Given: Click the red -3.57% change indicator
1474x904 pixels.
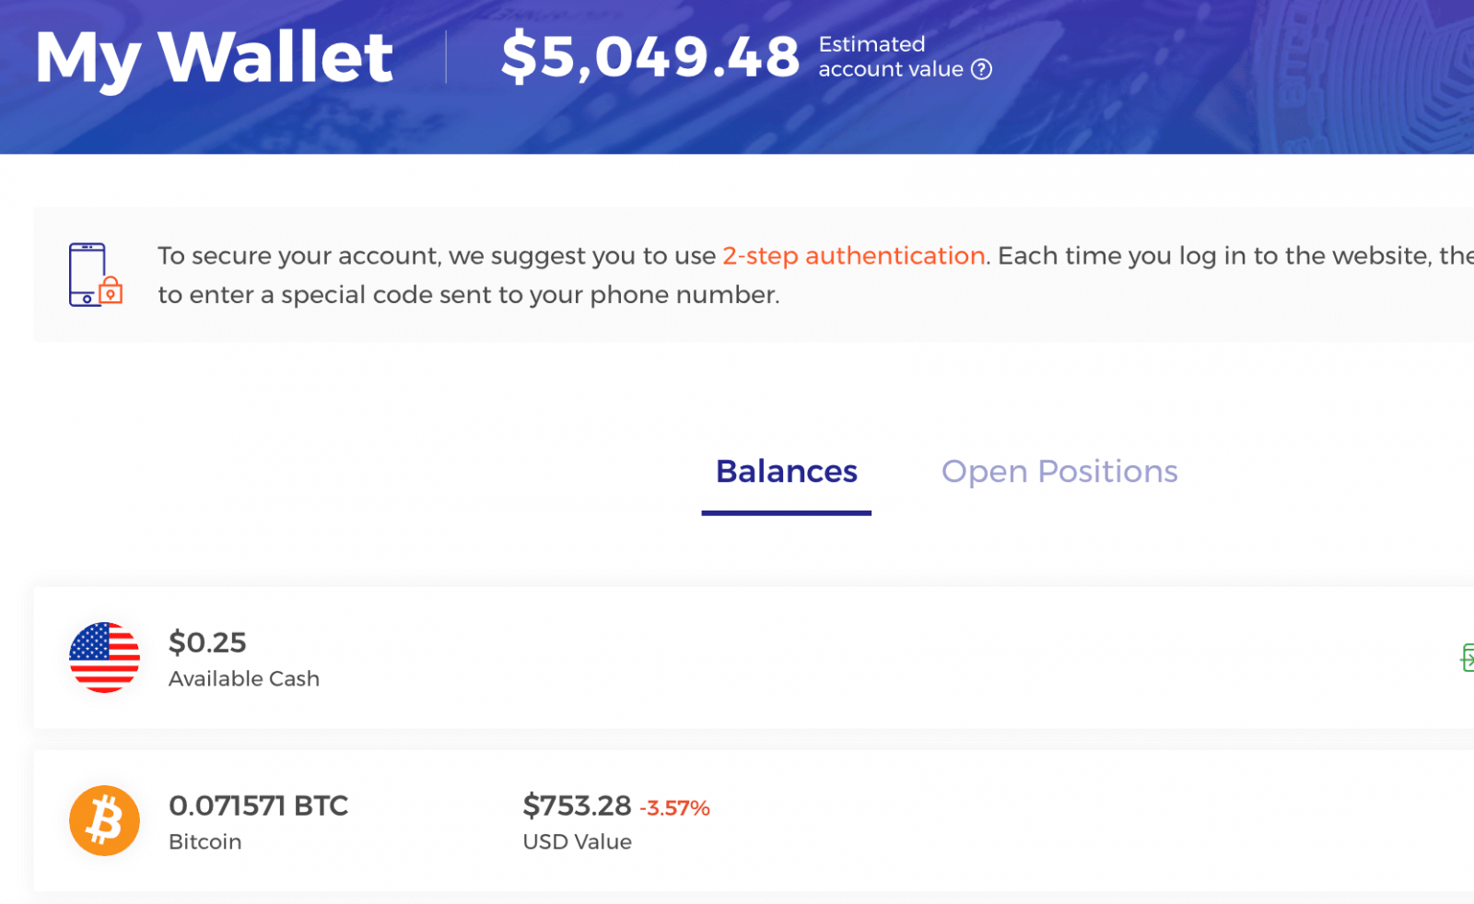Looking at the screenshot, I should (674, 808).
